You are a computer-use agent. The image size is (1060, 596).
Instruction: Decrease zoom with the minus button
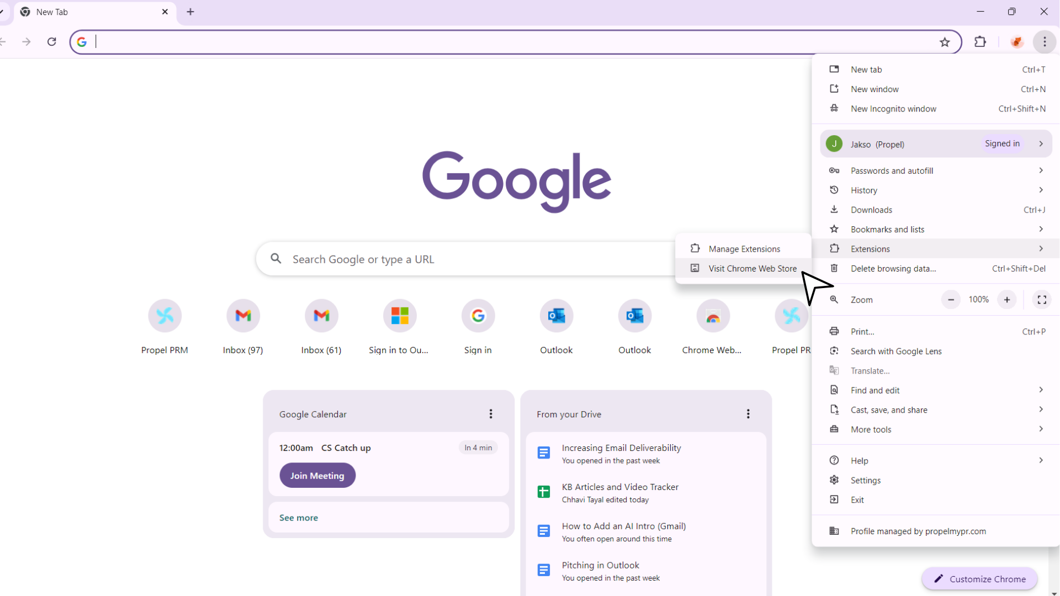tap(951, 300)
